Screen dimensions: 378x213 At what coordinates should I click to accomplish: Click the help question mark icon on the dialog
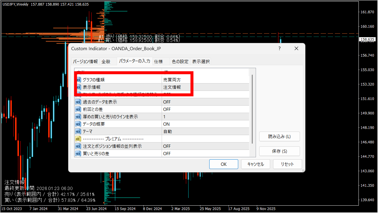[x=279, y=48]
